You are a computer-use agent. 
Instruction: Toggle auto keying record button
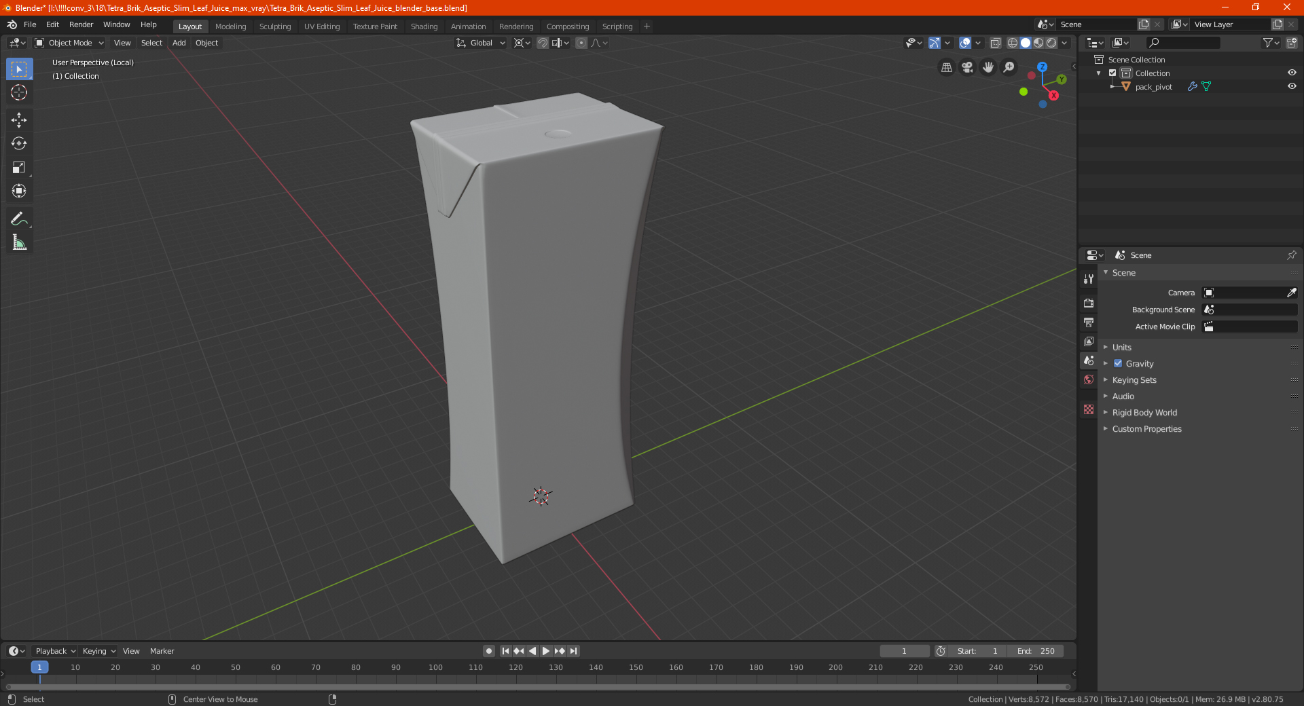coord(489,651)
